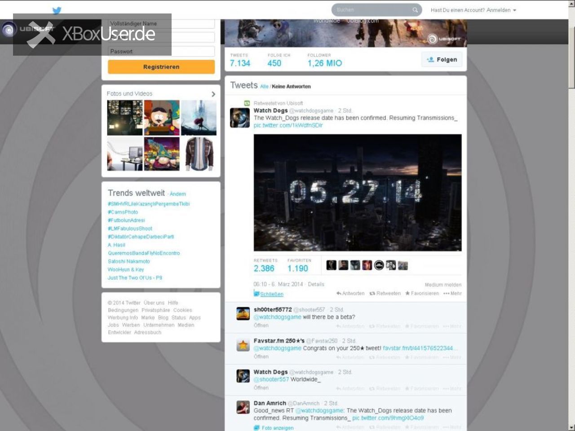
Task: Click the Folgen follow button
Action: coord(442,59)
